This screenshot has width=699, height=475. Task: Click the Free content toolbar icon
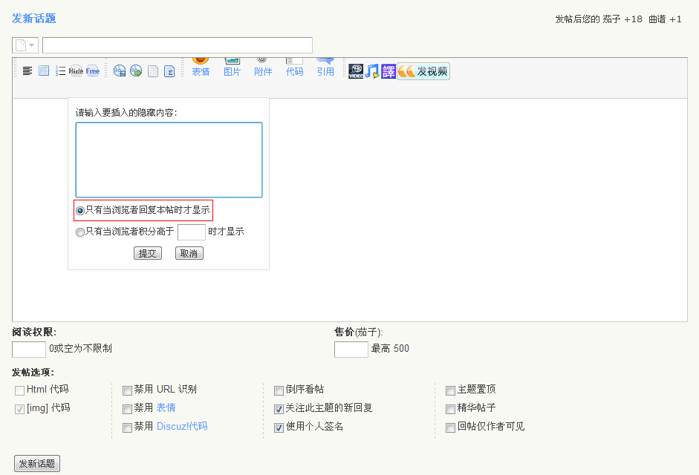pos(93,71)
